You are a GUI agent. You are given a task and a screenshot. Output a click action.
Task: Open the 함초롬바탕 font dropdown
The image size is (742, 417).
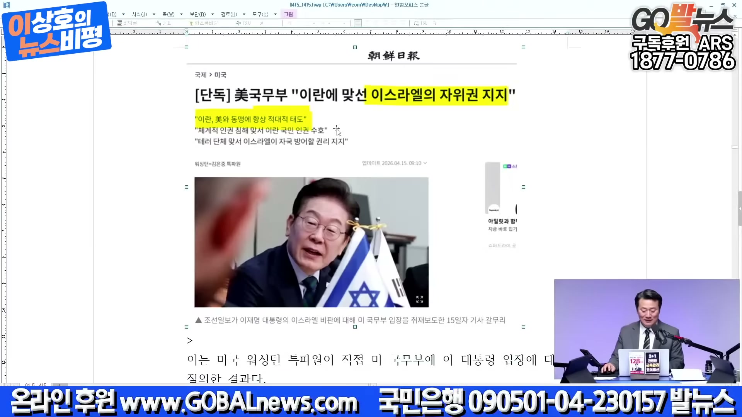(206, 23)
